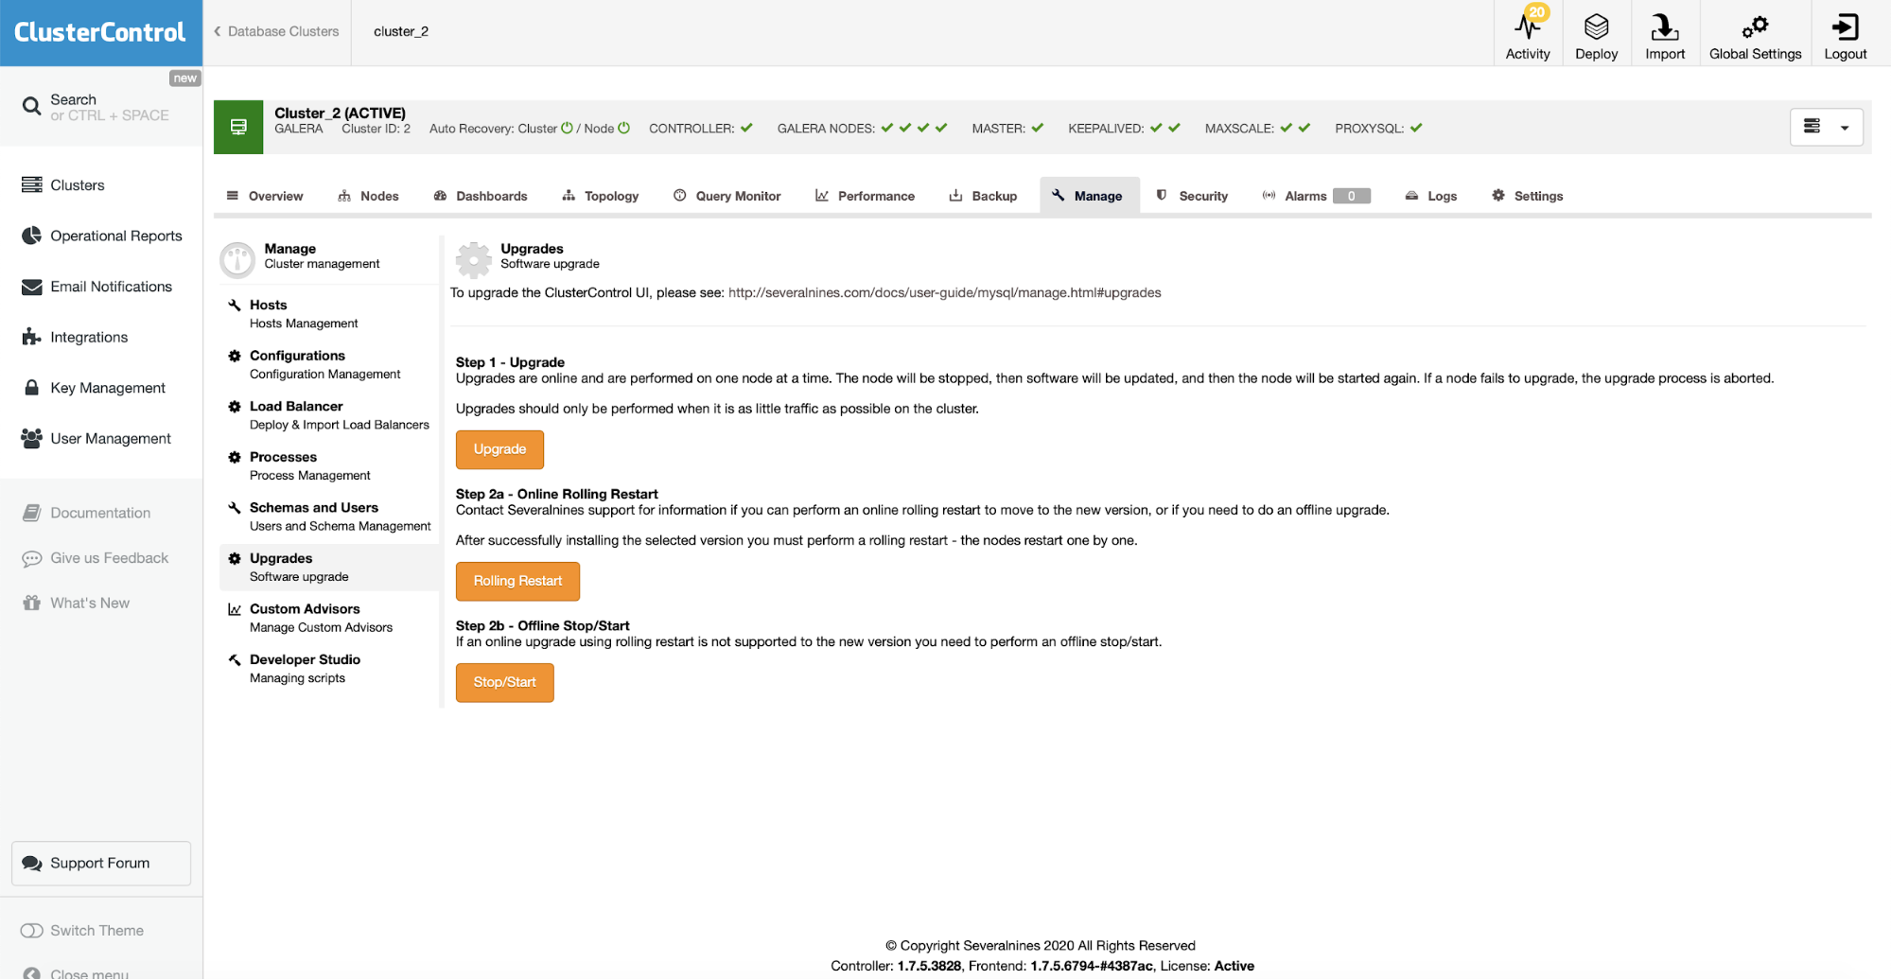Image resolution: width=1891 pixels, height=980 pixels.
Task: Open What's New in sidebar
Action: pyautogui.click(x=76, y=603)
